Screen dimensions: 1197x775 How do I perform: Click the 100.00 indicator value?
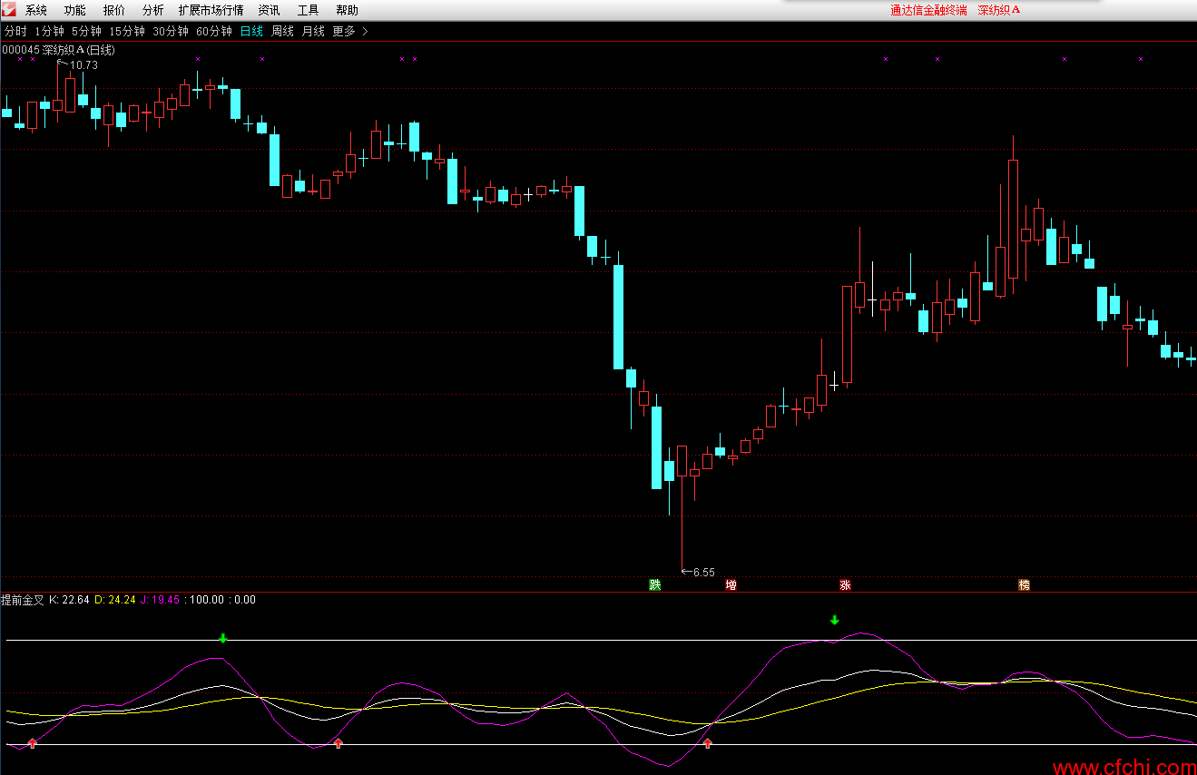(206, 600)
